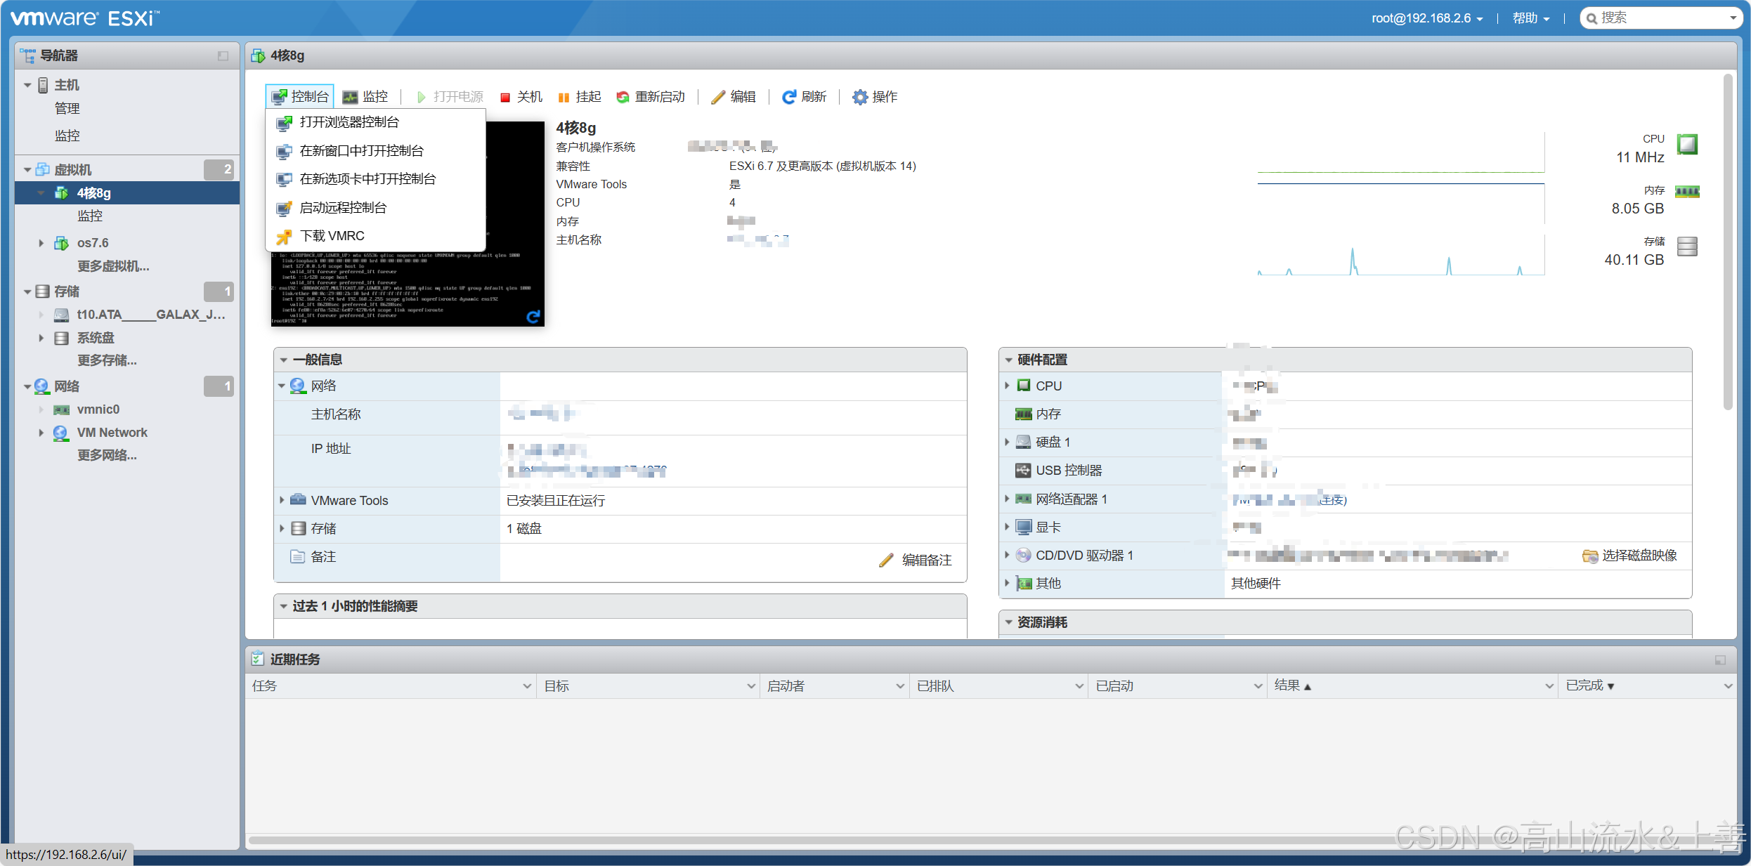Open the 目标 column dropdown arrow
This screenshot has width=1751, height=866.
point(751,686)
